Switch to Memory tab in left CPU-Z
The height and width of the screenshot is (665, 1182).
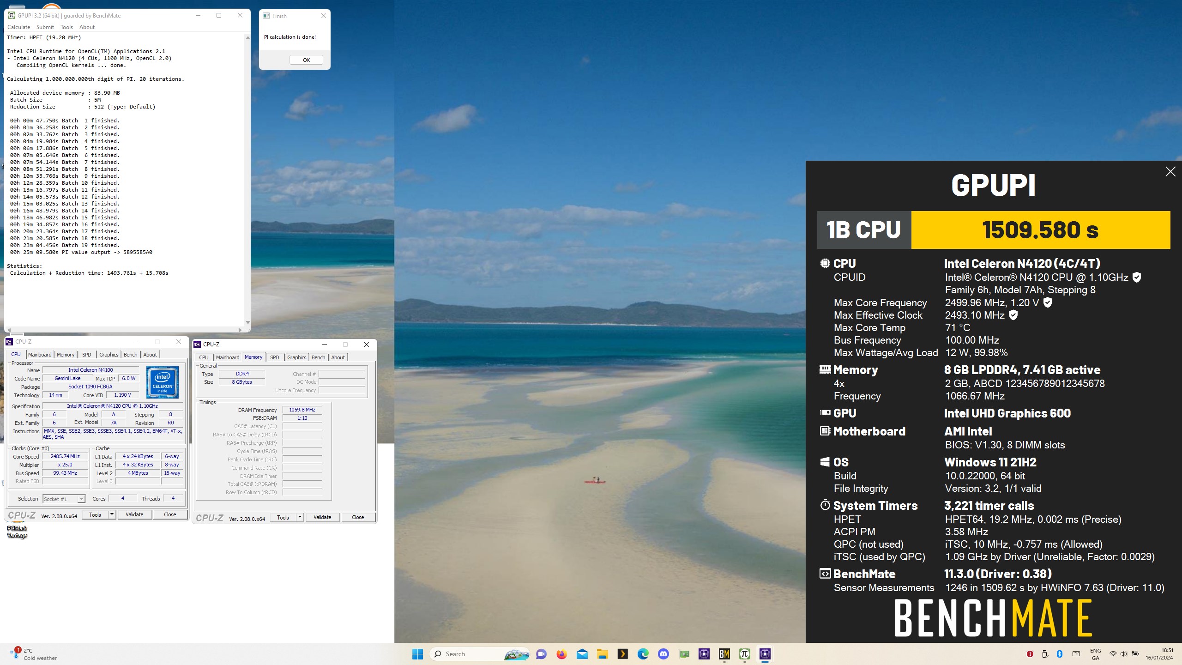pos(66,355)
